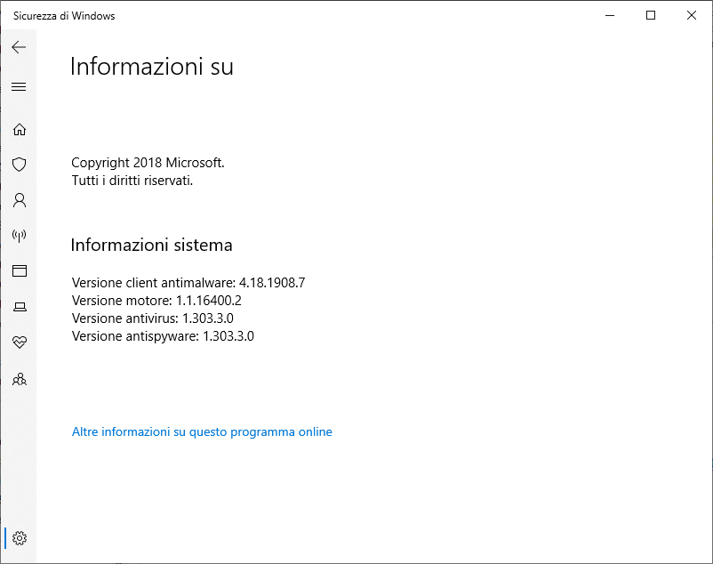Open App & browser control window icon
The width and height of the screenshot is (713, 564).
tap(19, 270)
